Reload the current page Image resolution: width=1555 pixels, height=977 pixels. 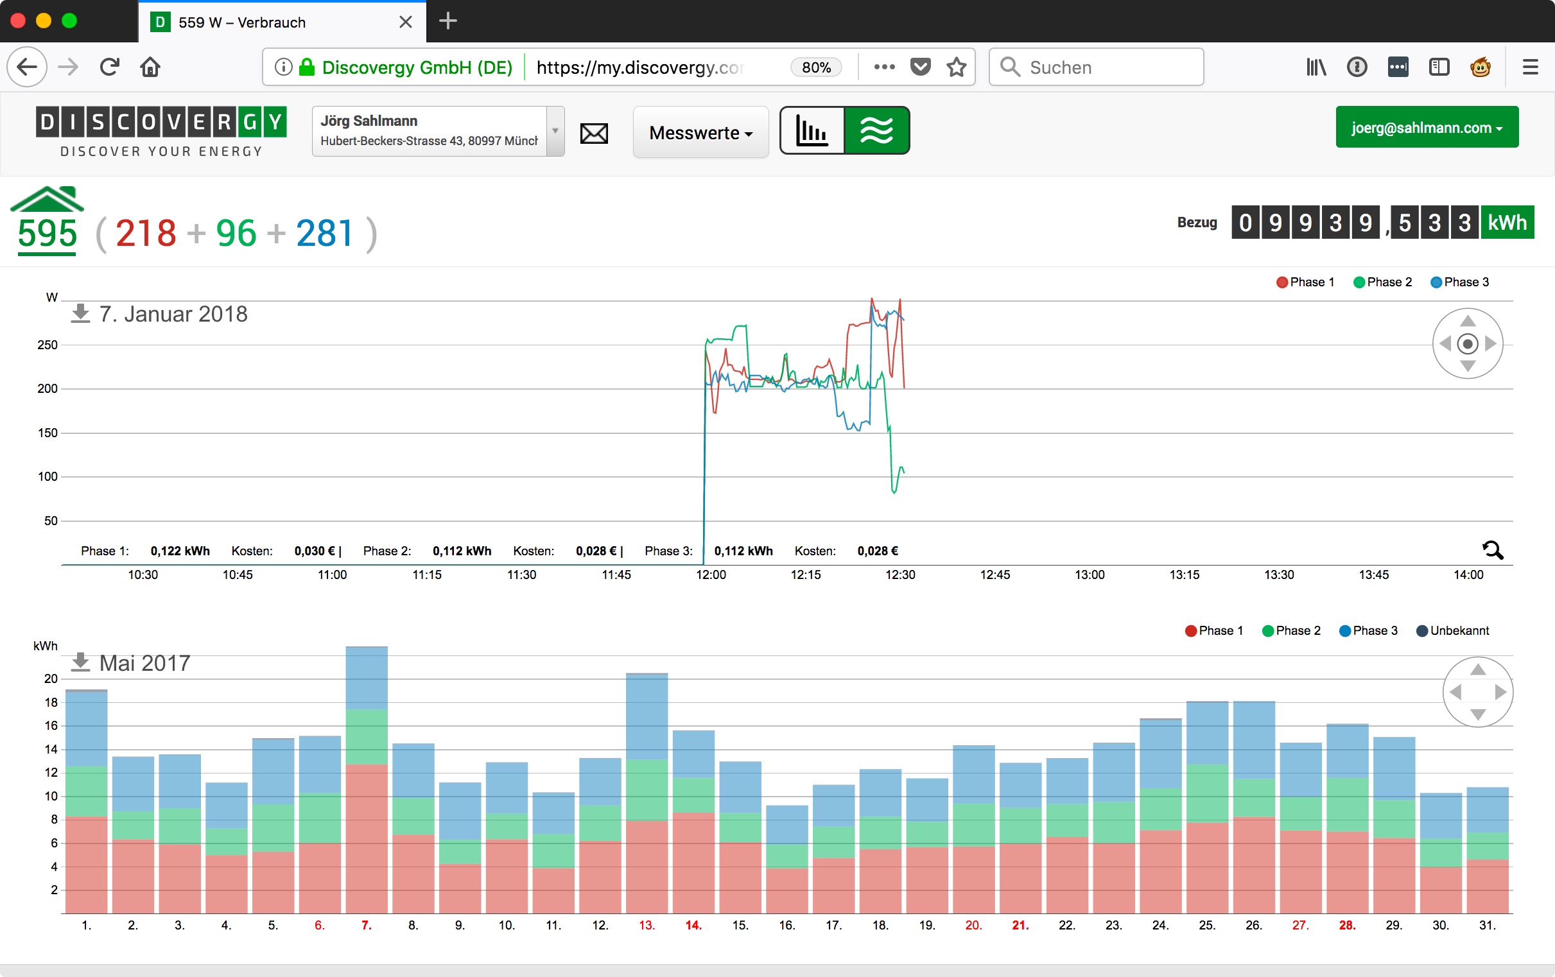coord(109,67)
